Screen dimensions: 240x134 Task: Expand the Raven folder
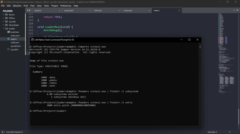3,15
